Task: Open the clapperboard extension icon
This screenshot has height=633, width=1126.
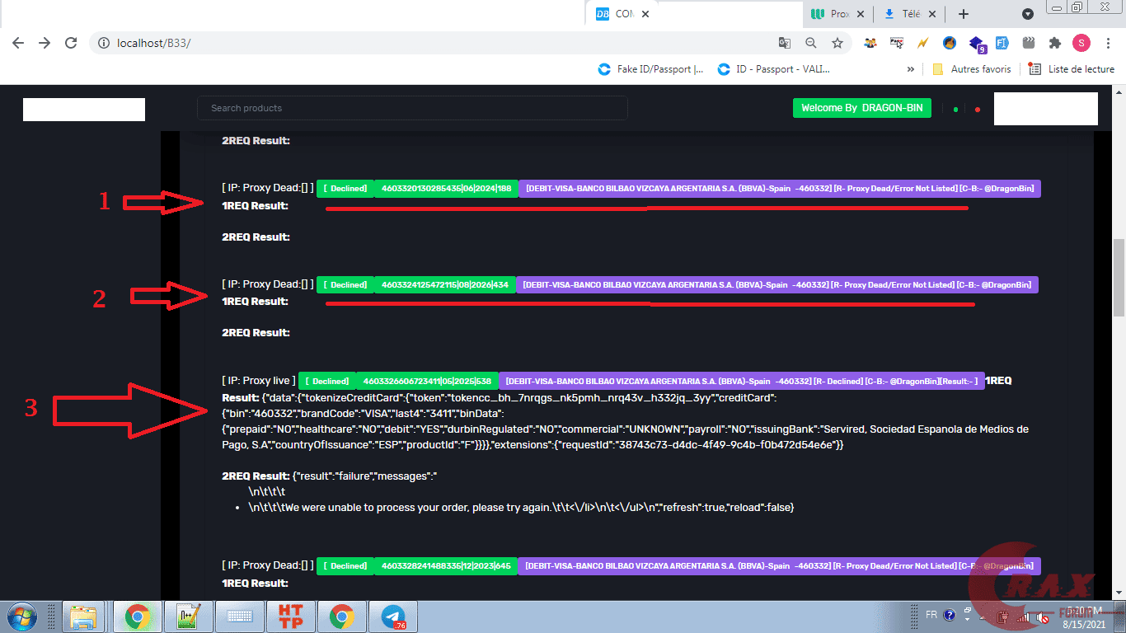Action: (x=1028, y=43)
